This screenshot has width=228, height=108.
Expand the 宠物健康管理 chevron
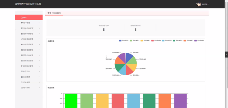(39, 50)
